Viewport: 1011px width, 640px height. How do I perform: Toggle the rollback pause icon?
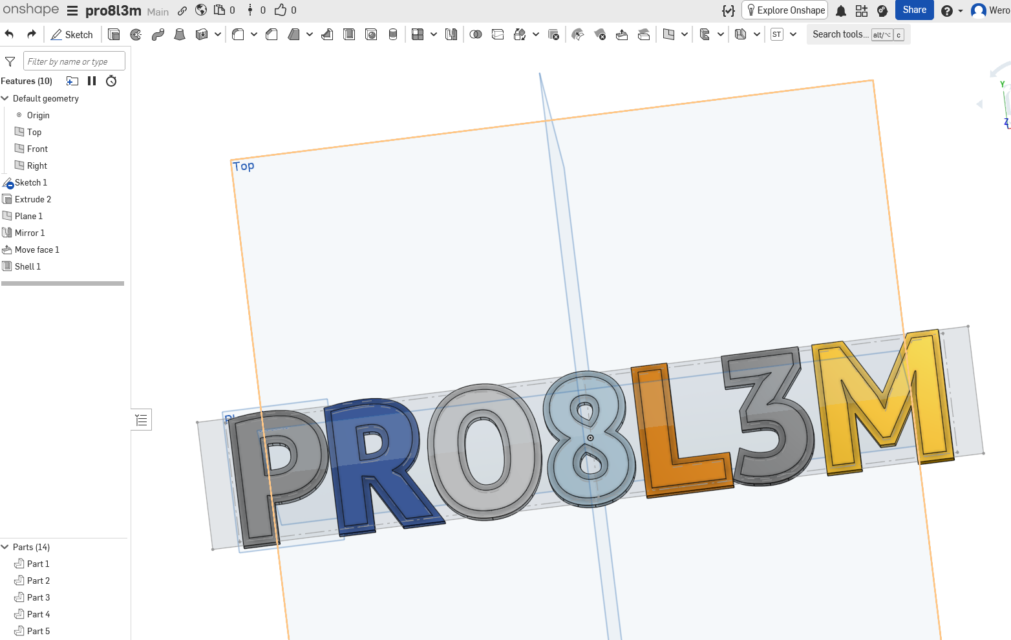pyautogui.click(x=92, y=81)
